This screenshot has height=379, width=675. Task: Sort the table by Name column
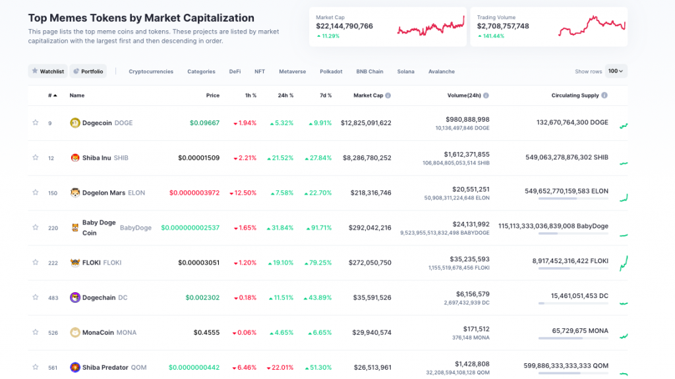point(77,95)
